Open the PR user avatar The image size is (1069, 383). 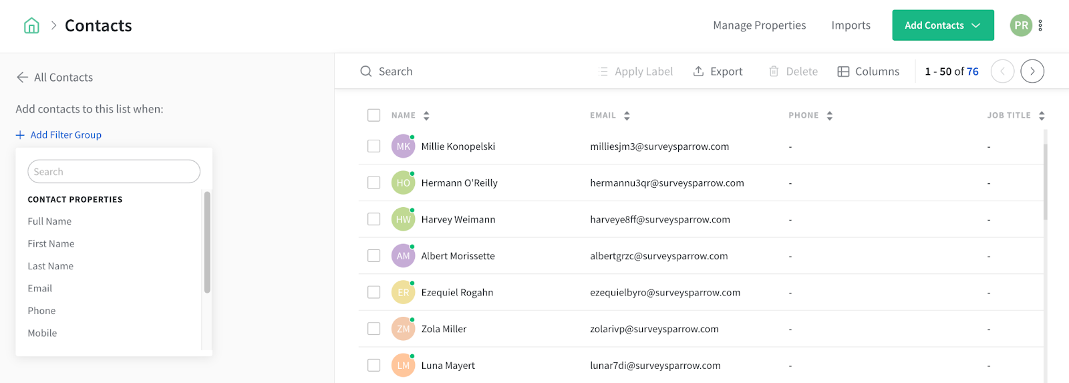[x=1021, y=25]
